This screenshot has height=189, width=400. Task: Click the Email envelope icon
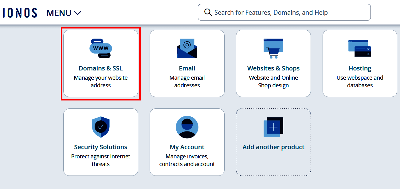187,48
